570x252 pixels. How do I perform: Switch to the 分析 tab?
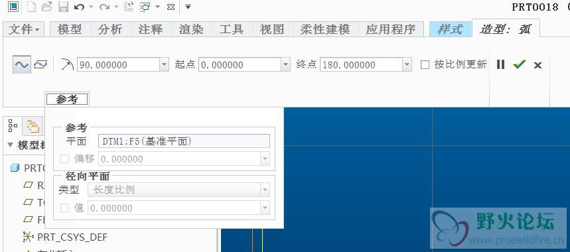click(110, 29)
